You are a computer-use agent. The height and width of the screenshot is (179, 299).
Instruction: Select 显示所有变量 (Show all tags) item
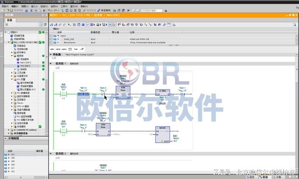pyautogui.click(x=27, y=83)
